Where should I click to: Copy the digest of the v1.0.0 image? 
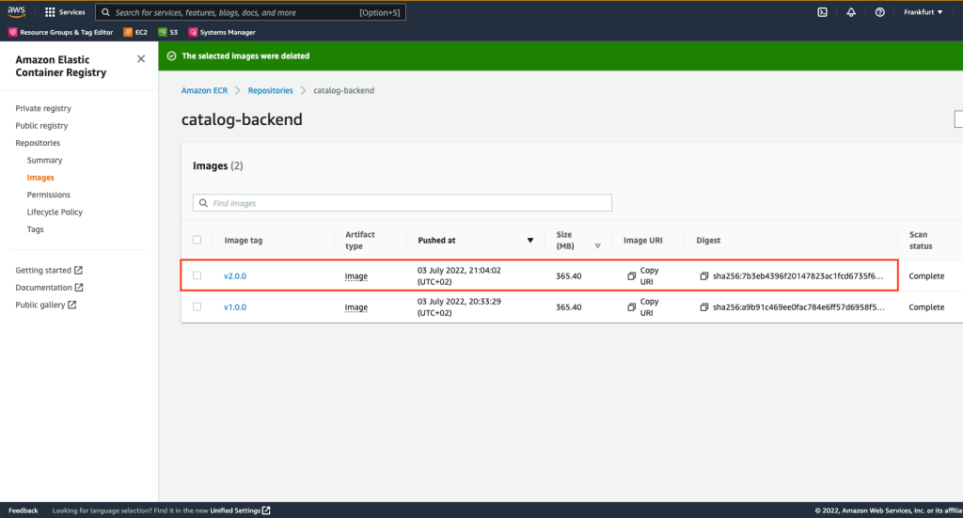(x=703, y=306)
